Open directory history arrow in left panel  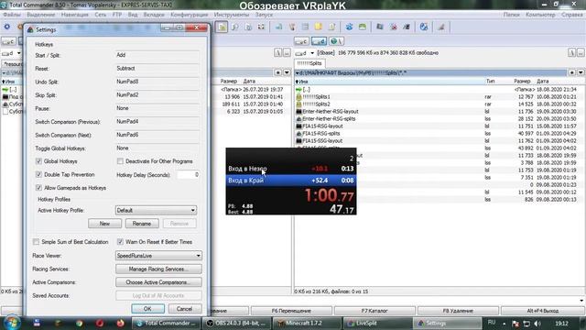point(287,72)
